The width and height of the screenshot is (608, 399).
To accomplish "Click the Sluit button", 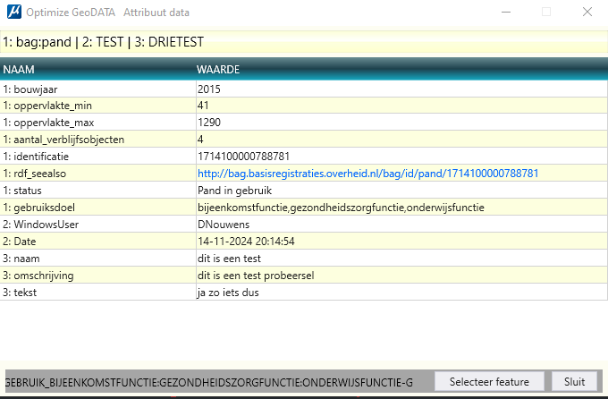I will [x=574, y=382].
